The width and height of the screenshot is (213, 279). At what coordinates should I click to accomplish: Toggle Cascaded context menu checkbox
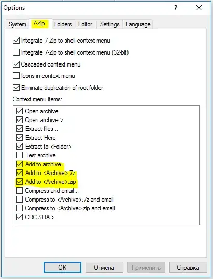pos(16,64)
